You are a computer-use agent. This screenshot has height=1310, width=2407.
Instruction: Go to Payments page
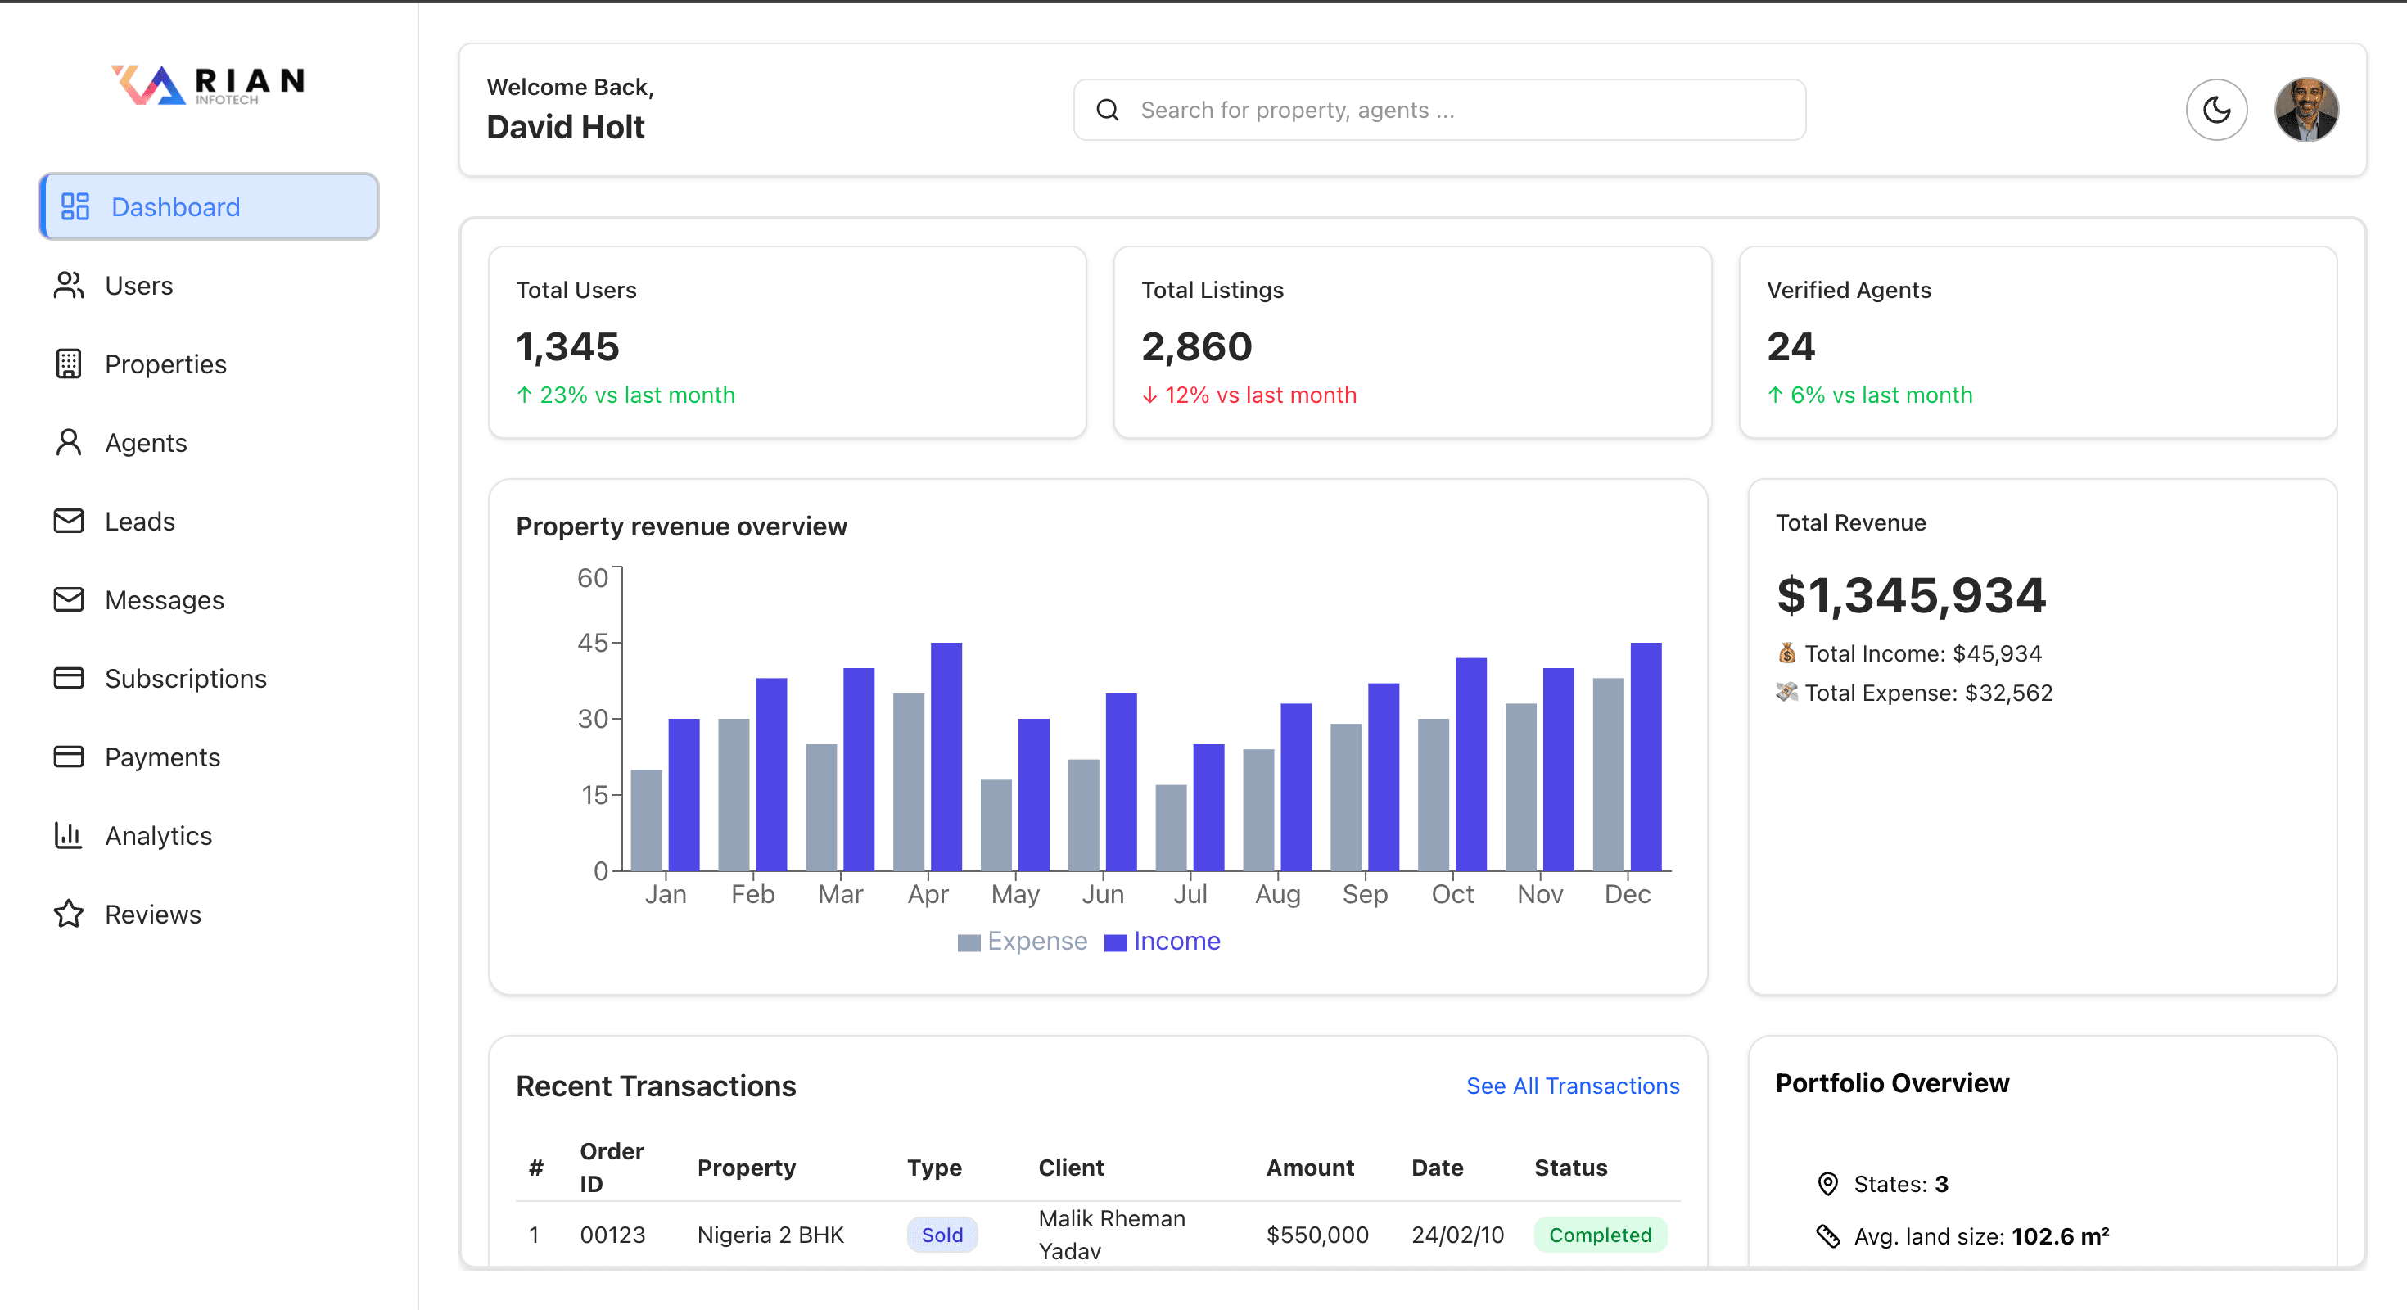210,756
